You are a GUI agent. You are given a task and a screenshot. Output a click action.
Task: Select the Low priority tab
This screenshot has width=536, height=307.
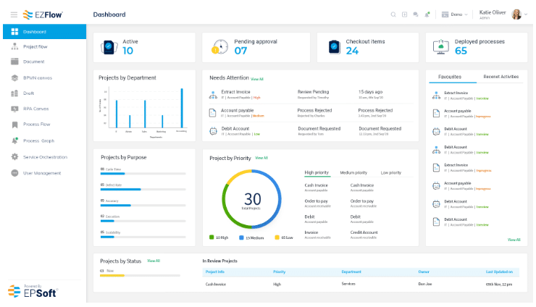coord(390,172)
